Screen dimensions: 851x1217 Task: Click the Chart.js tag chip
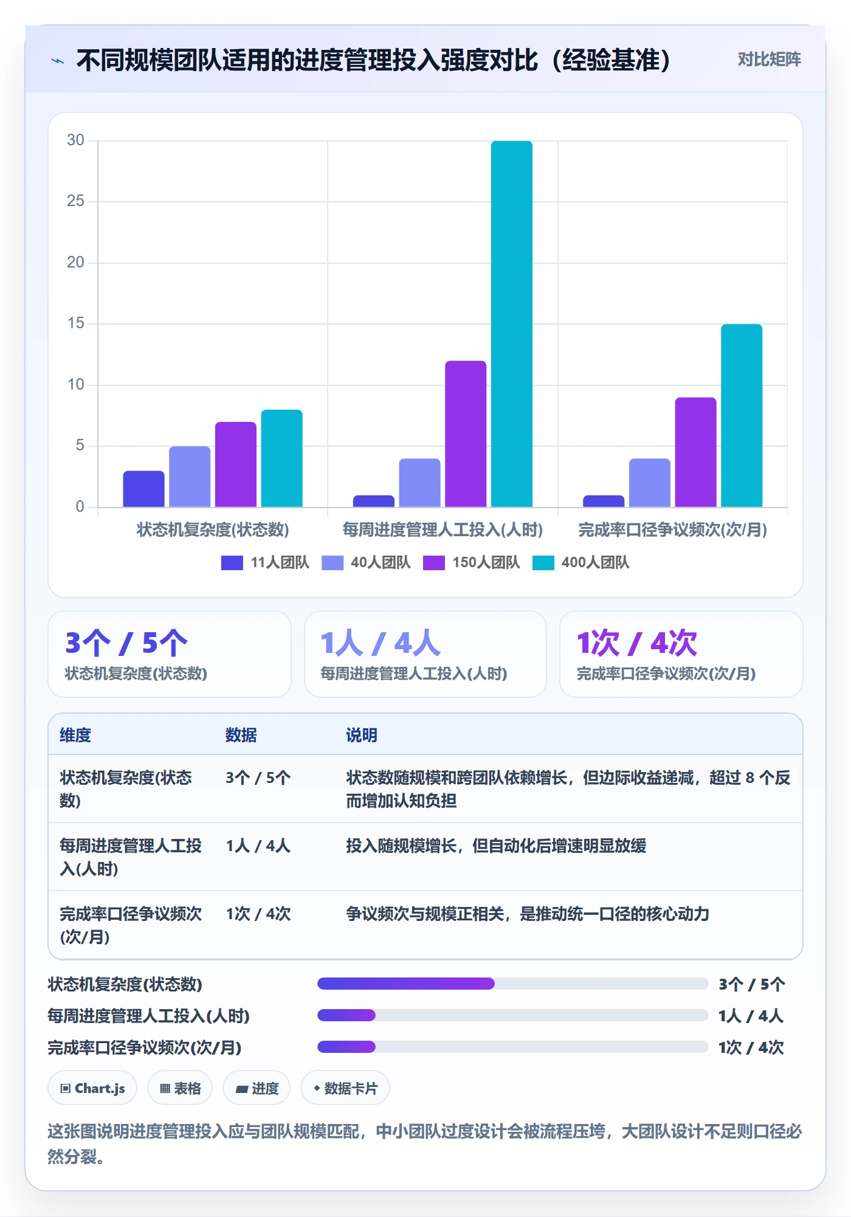92,1088
